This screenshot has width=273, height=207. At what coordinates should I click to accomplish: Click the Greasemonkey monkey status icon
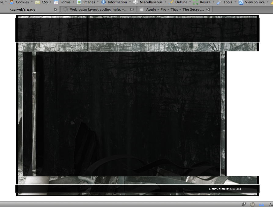252,204
